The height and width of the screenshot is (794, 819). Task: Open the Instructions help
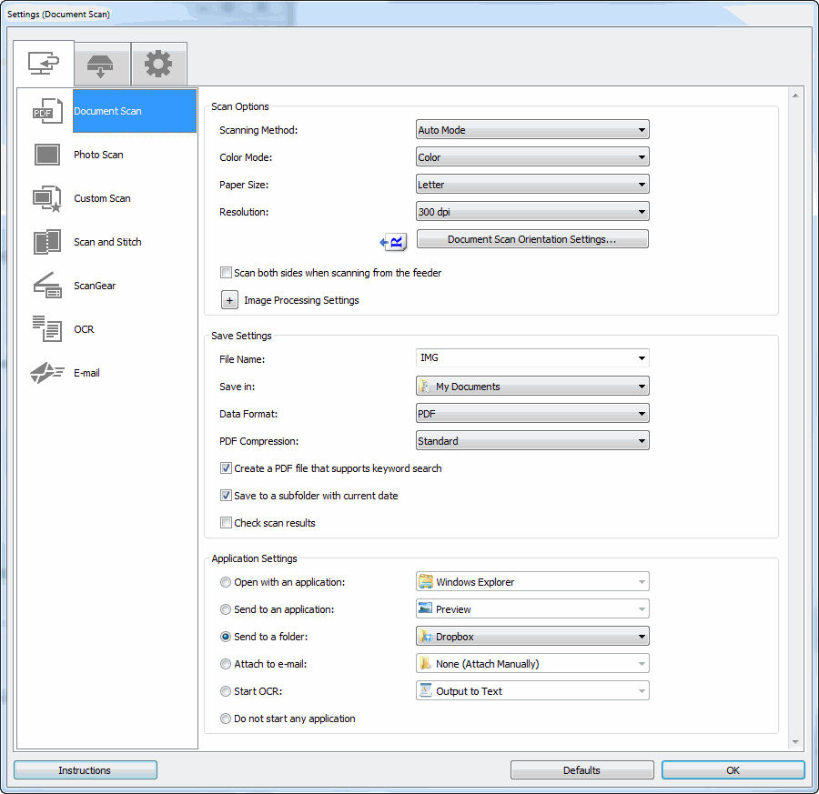coord(85,769)
